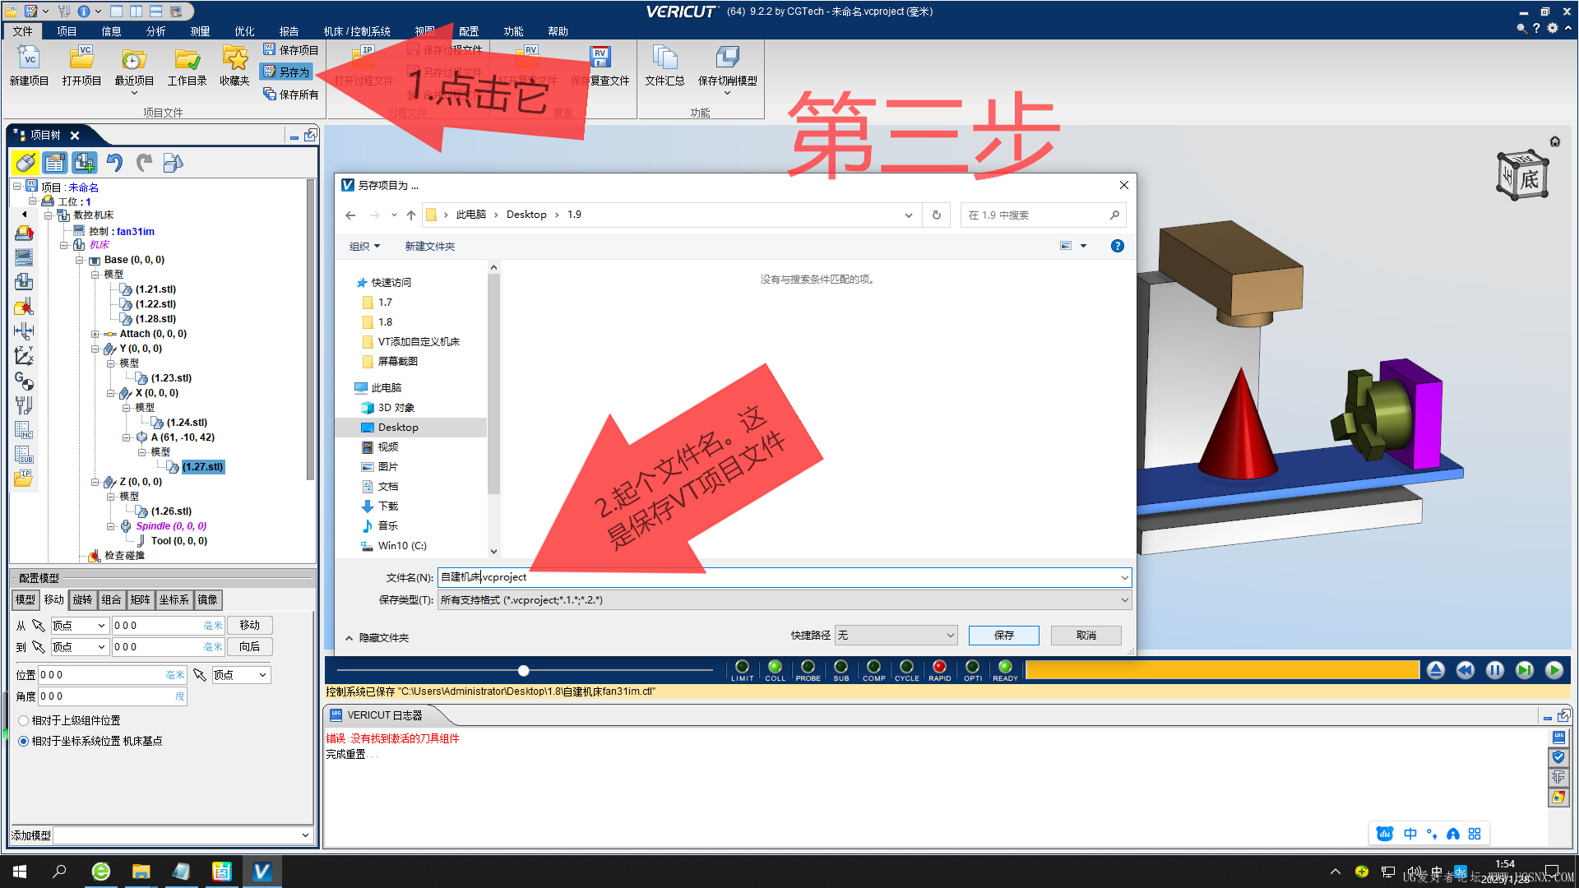Click 保存所有 in the ribbon
1579x888 pixels.
tap(290, 95)
